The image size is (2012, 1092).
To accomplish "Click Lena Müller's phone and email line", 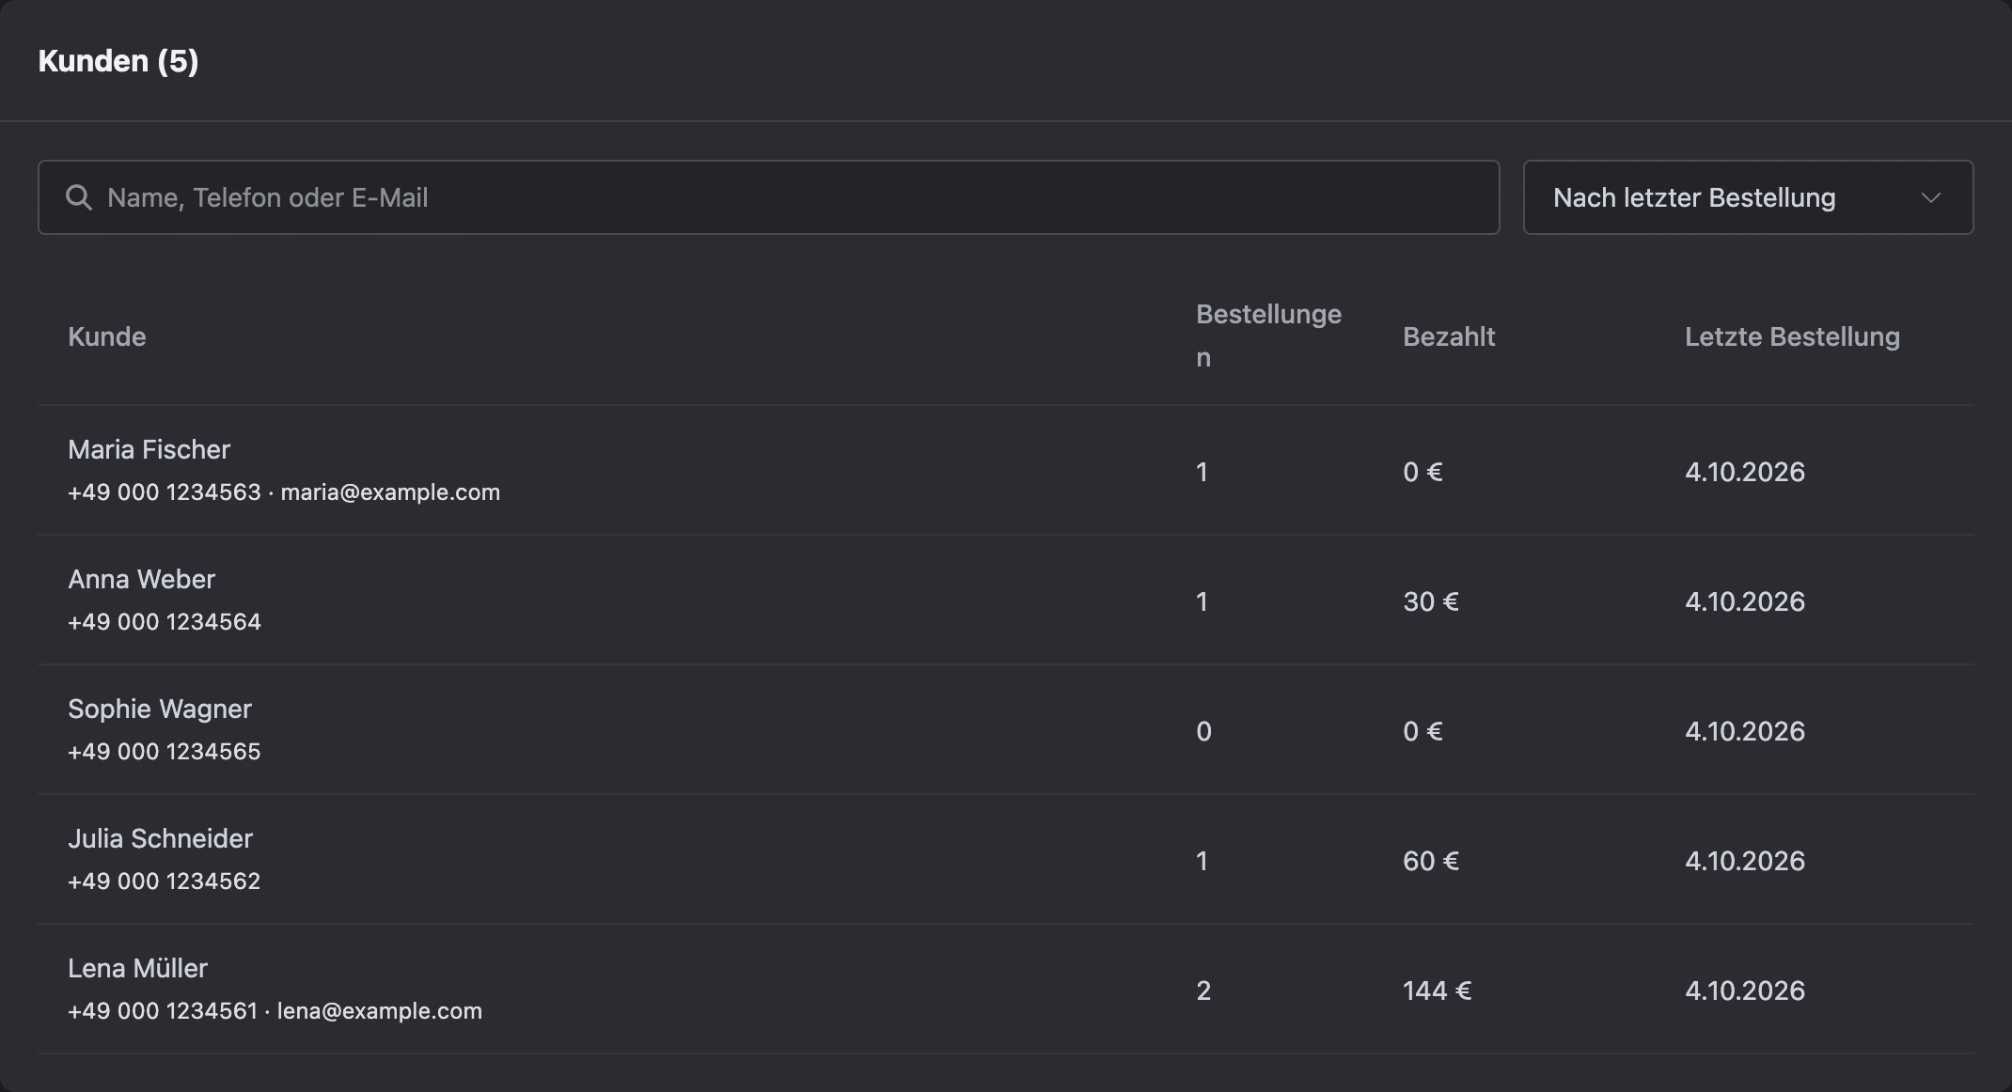I will (x=275, y=1011).
